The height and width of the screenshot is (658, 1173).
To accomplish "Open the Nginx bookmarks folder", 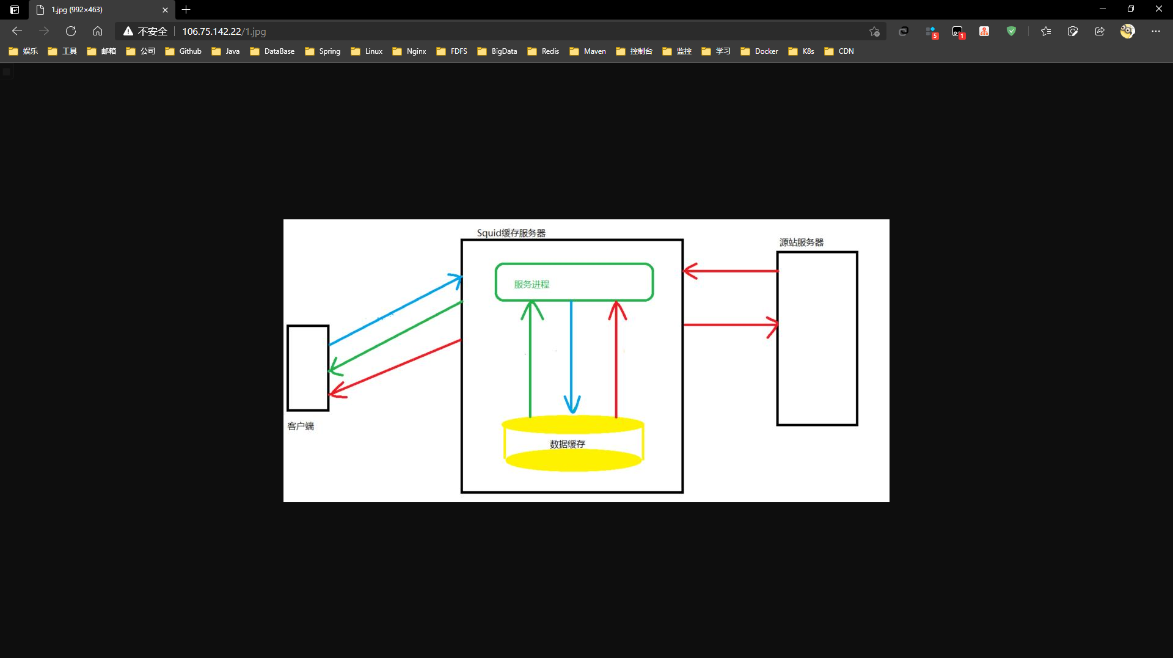I will coord(409,51).
